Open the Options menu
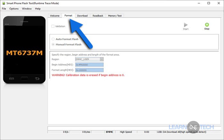This screenshot has width=224, height=140. [14, 9]
